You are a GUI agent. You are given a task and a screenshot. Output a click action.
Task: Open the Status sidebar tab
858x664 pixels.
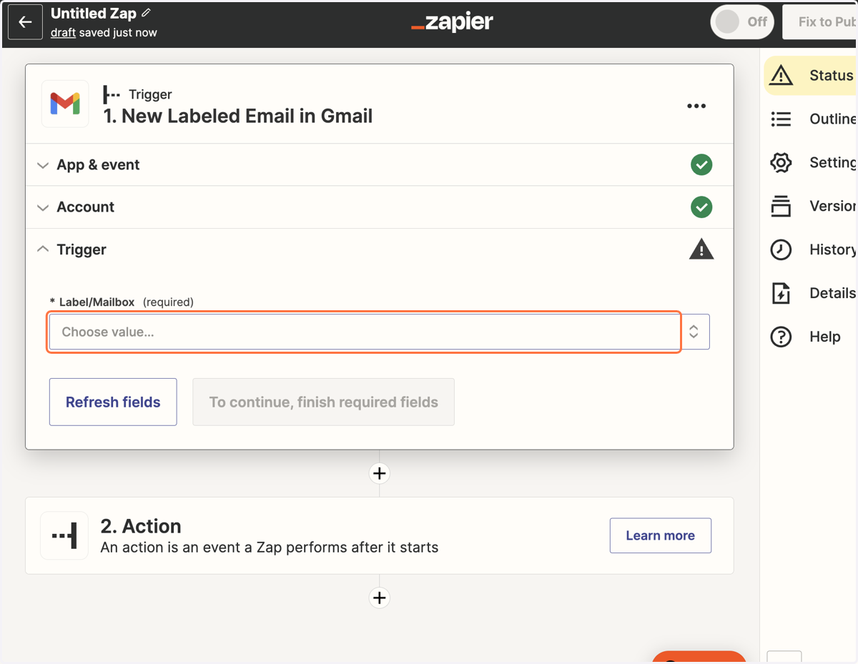811,75
